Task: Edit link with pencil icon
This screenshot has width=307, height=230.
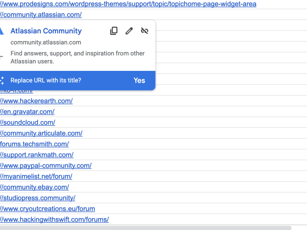Action: [x=129, y=31]
